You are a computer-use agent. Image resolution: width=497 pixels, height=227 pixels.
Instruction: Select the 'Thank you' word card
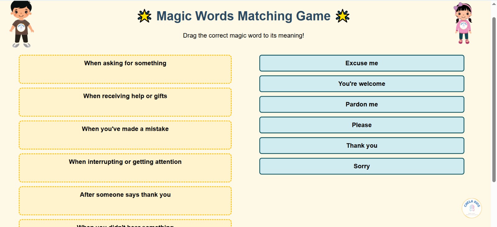tap(362, 146)
